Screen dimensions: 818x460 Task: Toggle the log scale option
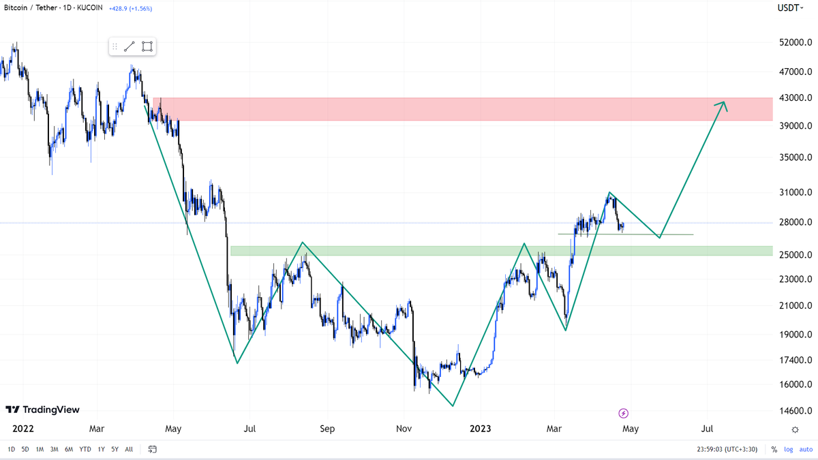click(788, 449)
